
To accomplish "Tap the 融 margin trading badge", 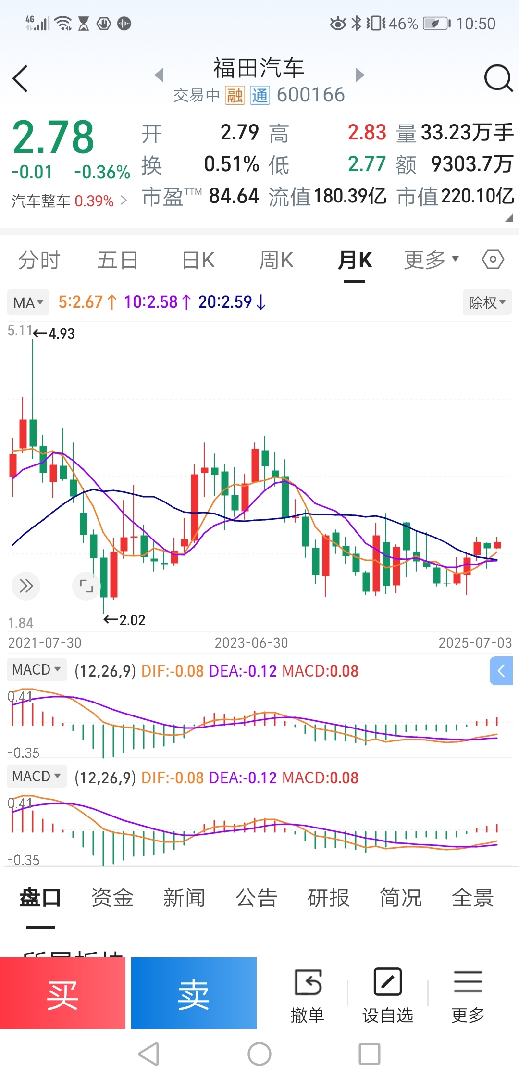I will [235, 95].
